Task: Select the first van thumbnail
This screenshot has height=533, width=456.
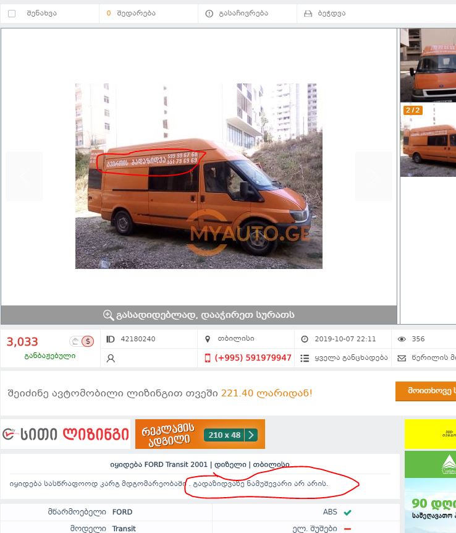Action: click(428, 66)
